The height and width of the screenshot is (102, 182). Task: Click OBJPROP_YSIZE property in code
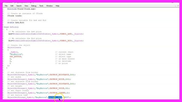[57, 88]
